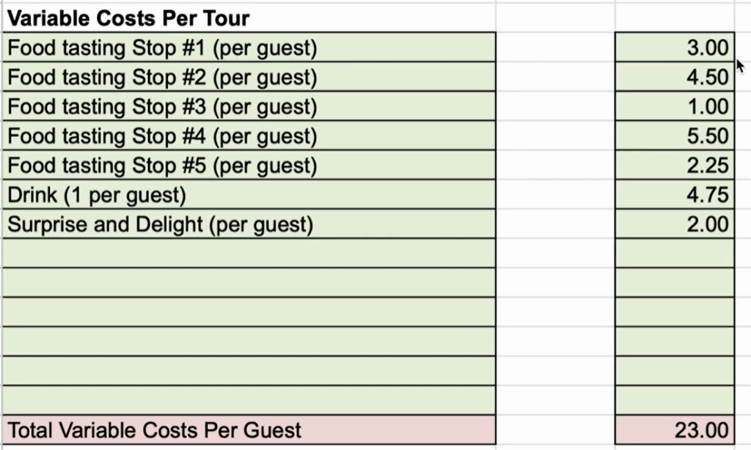
Task: Select the Food tasting Stop #2 label cell
Action: (x=249, y=77)
